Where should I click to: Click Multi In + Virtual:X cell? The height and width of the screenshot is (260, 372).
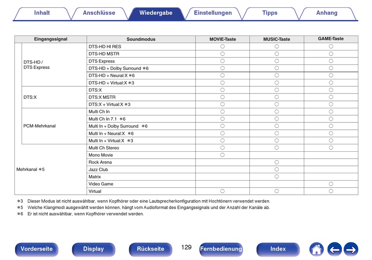pos(141,141)
